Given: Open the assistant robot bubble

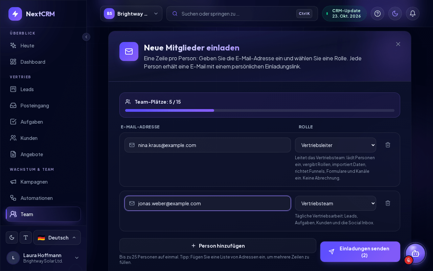Looking at the screenshot, I should tap(415, 253).
